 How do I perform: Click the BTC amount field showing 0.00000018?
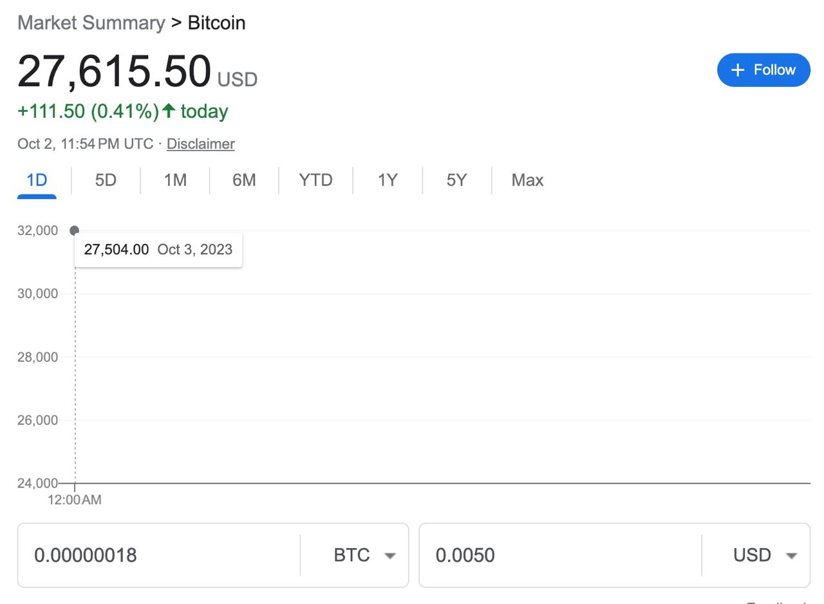(x=159, y=555)
